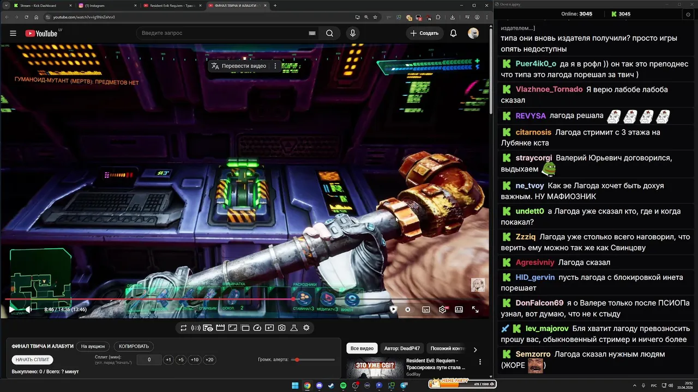
Task: Go to the YouTube home logo
Action: click(41, 33)
